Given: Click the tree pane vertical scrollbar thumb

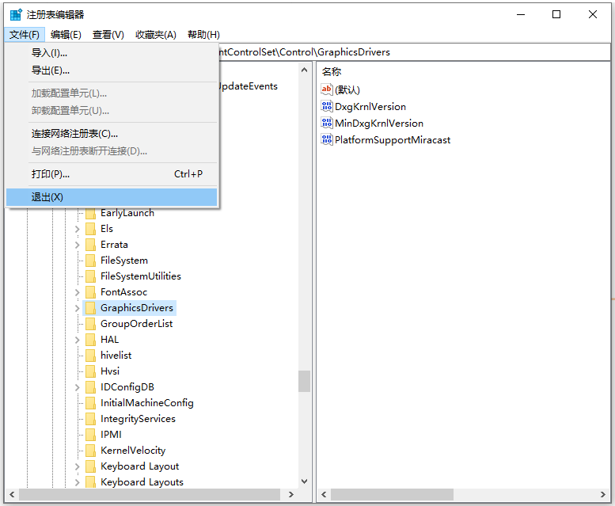Looking at the screenshot, I should (x=304, y=381).
